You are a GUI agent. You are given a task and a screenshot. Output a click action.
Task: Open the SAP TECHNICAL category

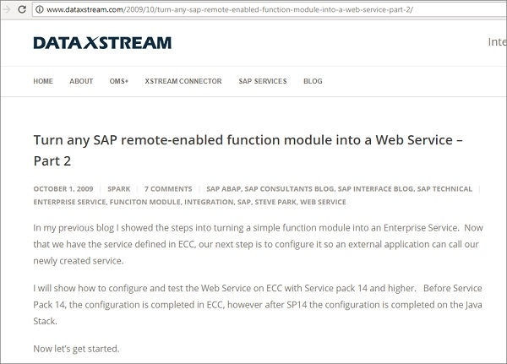coord(444,189)
